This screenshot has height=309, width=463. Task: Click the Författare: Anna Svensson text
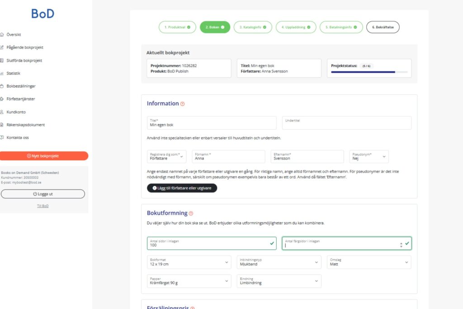264,71
